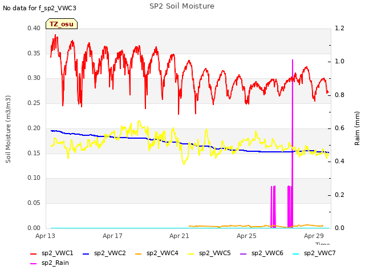Screen dimensions: 365x274
Task: Click the magenta sp2_Rain legend swatch
Action: (34, 264)
